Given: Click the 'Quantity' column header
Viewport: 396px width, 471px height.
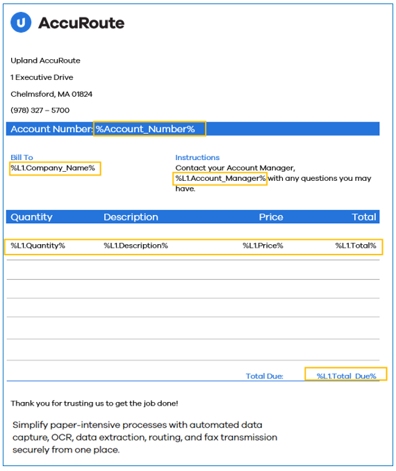Looking at the screenshot, I should pos(31,217).
